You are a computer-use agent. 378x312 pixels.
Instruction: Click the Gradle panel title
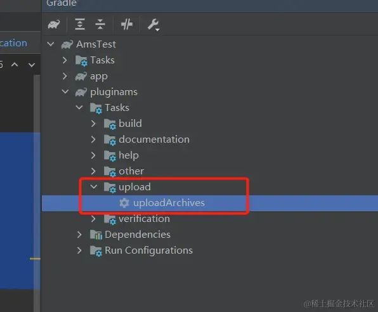(x=62, y=3)
